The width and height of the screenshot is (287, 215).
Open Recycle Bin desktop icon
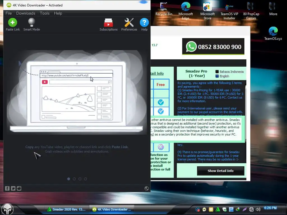[x=164, y=9]
